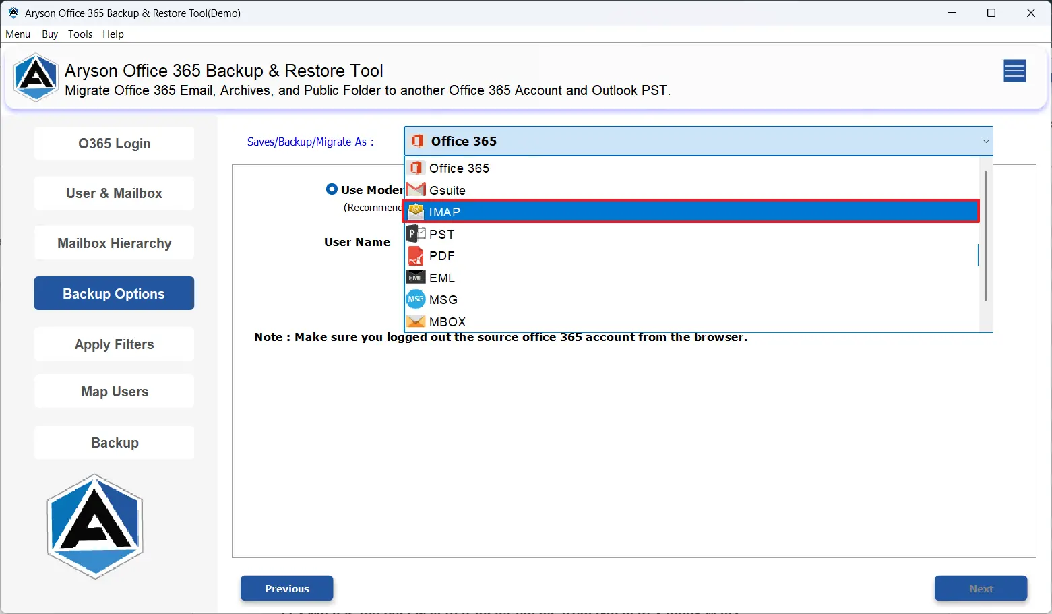Click the Office 365 icon in dropdown list
The image size is (1052, 614).
416,168
